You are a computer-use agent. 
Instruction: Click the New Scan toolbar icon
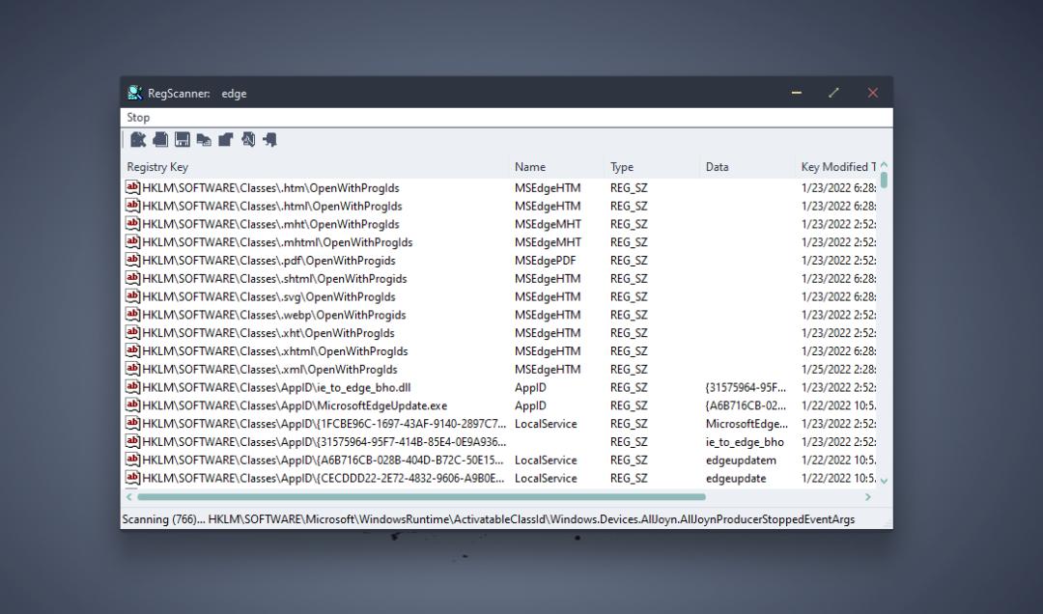(138, 140)
